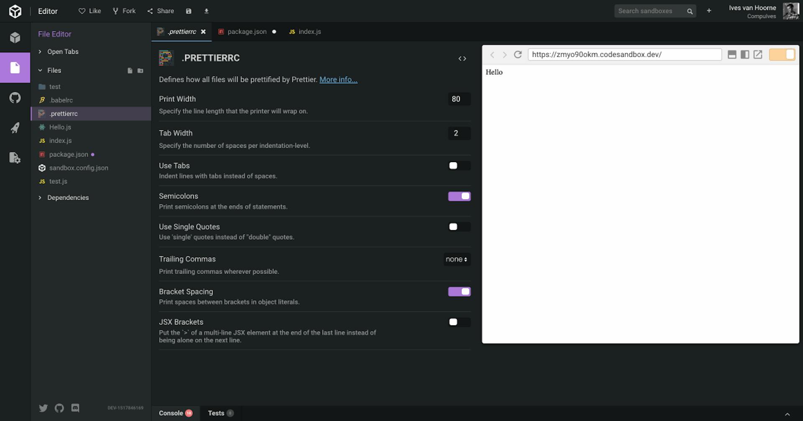Open the server configuration icon in sidebar
This screenshot has width=803, height=421.
click(x=15, y=157)
